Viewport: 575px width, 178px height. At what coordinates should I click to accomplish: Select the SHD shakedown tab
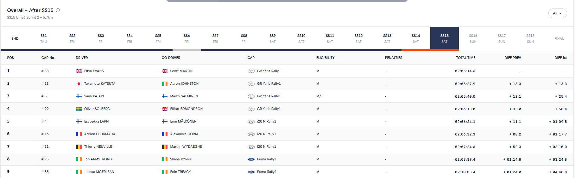tap(15, 38)
